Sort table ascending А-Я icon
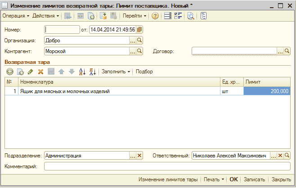The width and height of the screenshot is (296, 188). (x=82, y=72)
